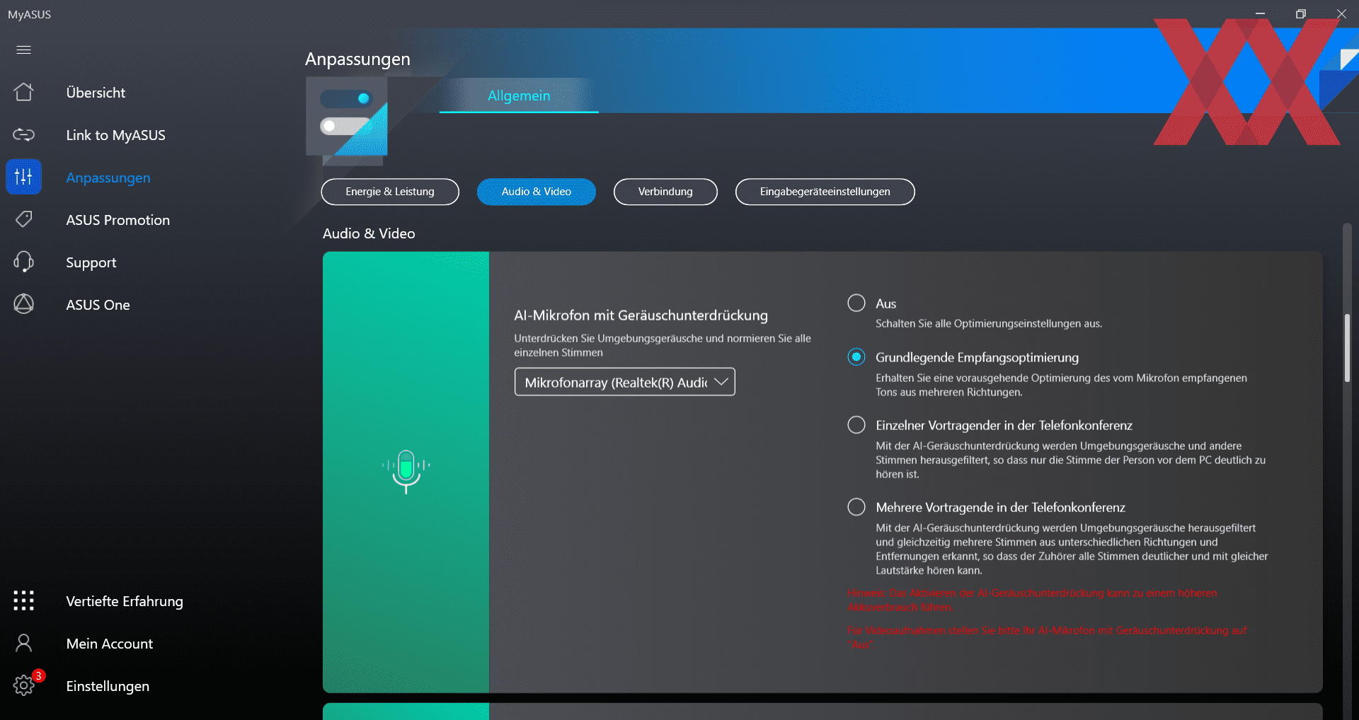Click the Einstellungen gear icon
The image size is (1359, 720).
pyautogui.click(x=23, y=685)
